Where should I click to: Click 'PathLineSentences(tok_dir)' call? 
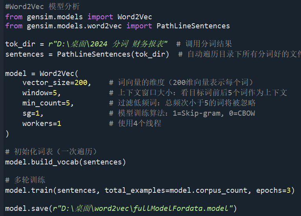click(x=113, y=54)
